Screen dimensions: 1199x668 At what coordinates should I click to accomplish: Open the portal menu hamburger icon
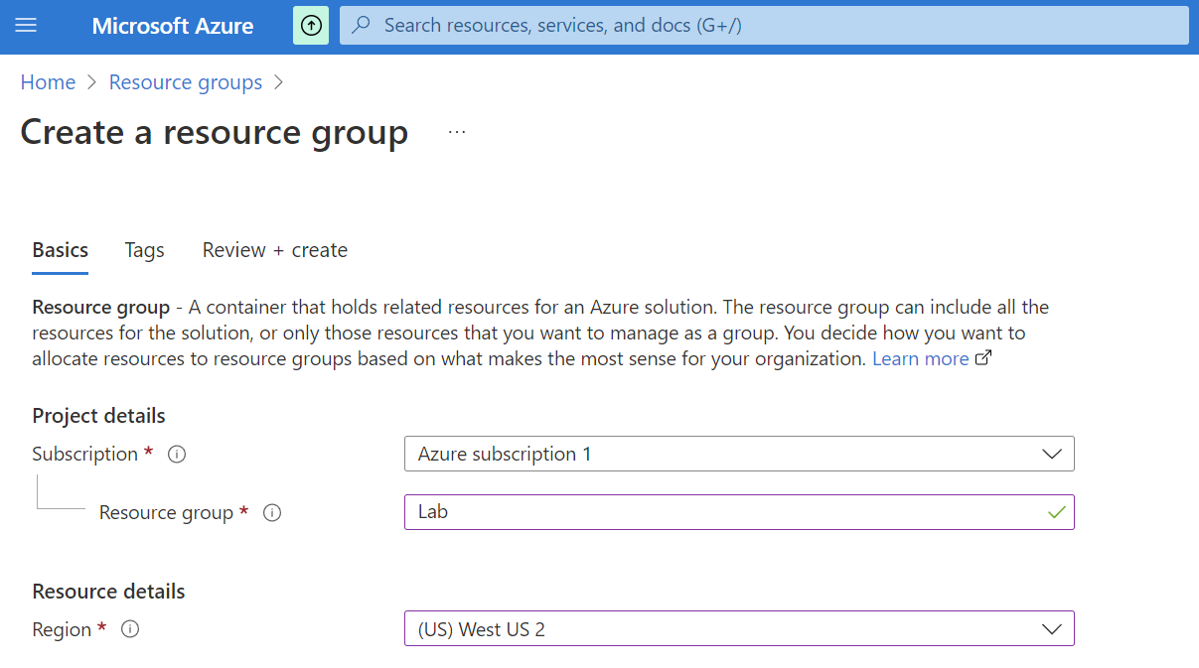(26, 26)
